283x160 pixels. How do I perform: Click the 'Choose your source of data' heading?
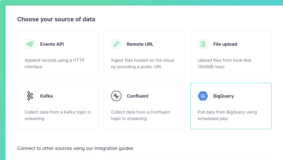click(x=56, y=19)
